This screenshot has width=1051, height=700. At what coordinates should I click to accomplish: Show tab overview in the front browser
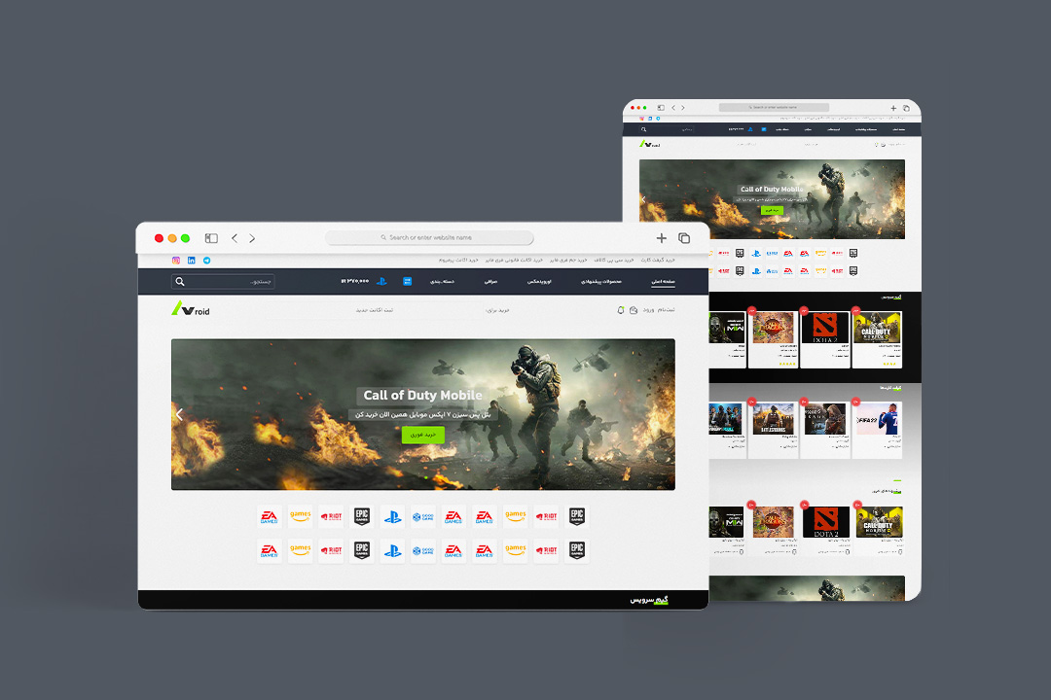pyautogui.click(x=684, y=238)
